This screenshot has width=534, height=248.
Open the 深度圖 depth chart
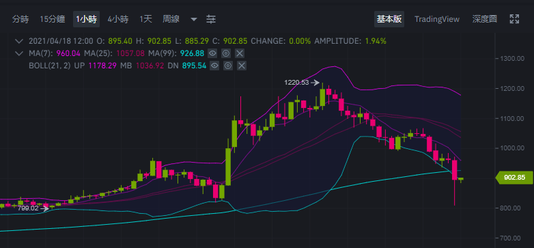(x=484, y=19)
